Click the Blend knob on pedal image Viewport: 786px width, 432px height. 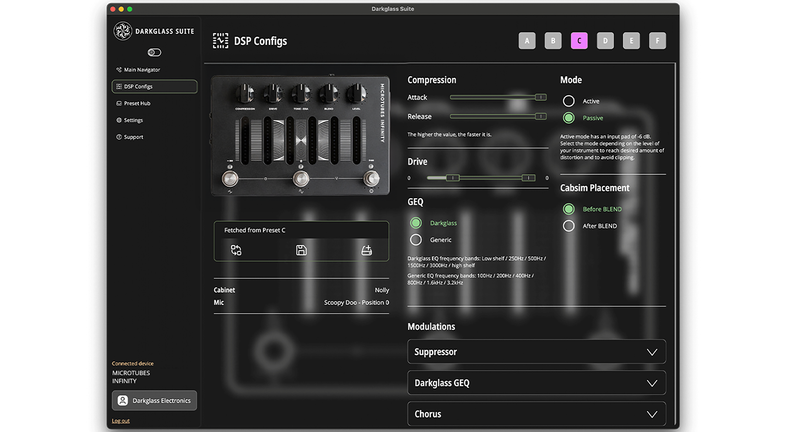coord(329,93)
